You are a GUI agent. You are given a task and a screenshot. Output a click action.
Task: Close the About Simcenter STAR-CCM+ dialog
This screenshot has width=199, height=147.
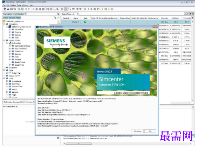pyautogui.click(x=155, y=27)
